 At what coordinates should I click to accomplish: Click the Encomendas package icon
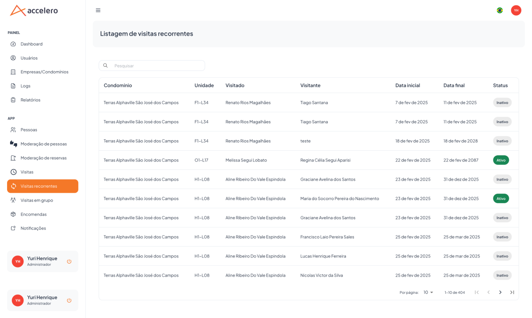pyautogui.click(x=13, y=214)
